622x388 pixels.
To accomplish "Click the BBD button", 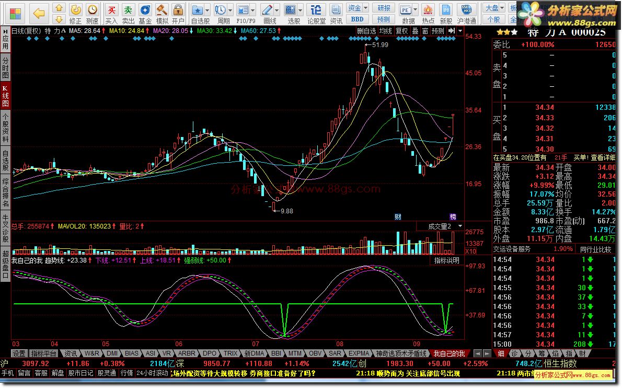I will coord(358,19).
